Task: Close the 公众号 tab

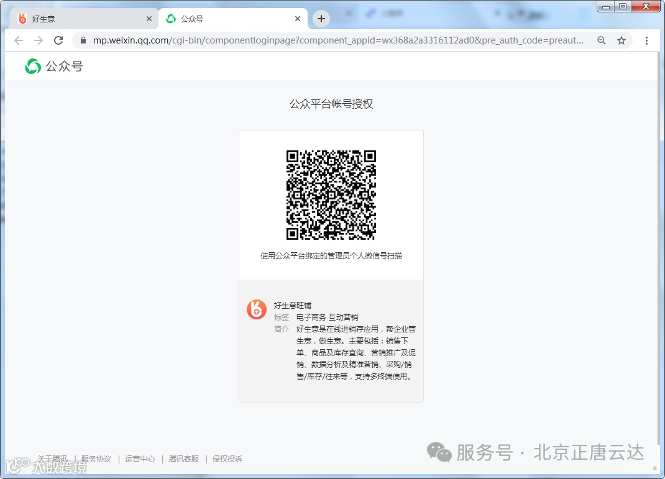Action: [297, 19]
